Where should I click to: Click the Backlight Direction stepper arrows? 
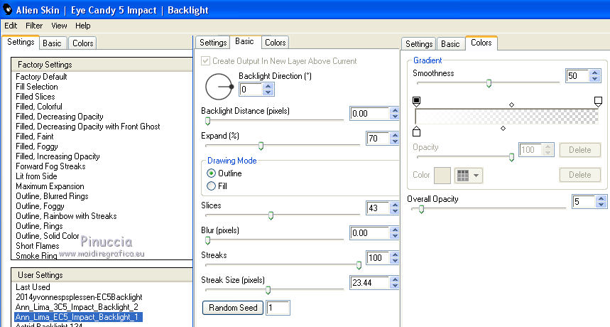[x=268, y=90]
